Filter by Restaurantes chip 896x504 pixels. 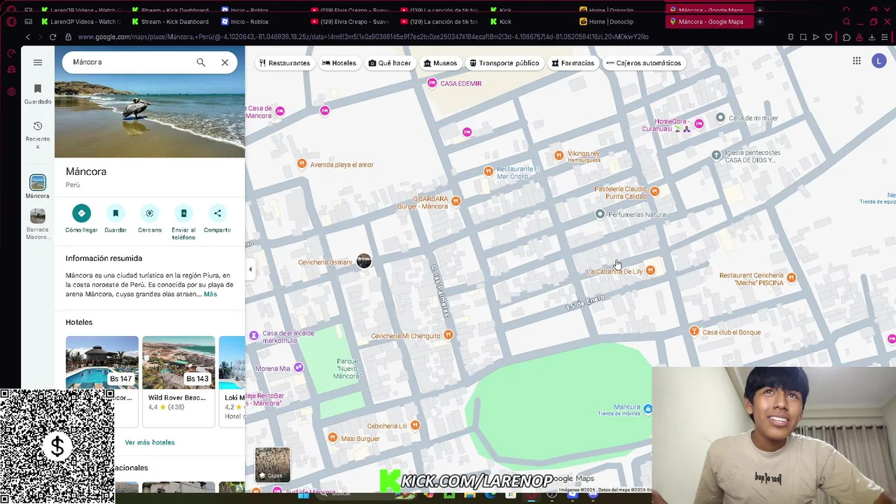(x=284, y=63)
